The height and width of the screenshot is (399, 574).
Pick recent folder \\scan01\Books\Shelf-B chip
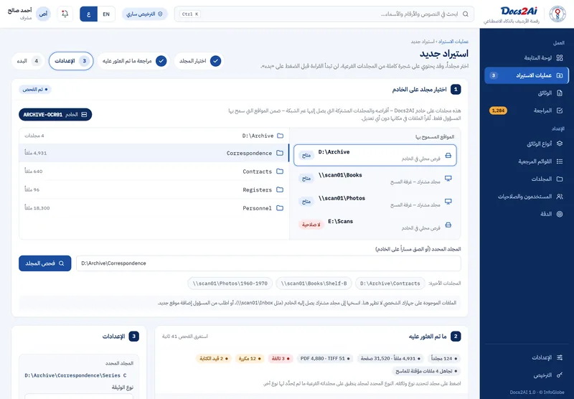click(314, 283)
